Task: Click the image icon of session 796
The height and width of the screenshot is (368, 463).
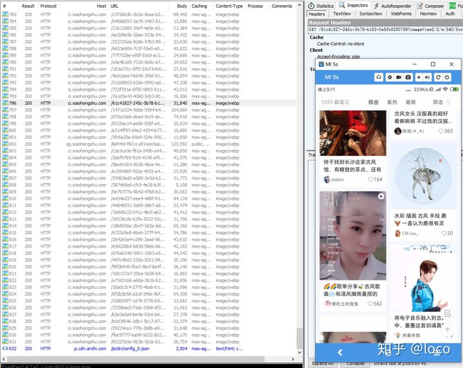Action: [x=5, y=103]
